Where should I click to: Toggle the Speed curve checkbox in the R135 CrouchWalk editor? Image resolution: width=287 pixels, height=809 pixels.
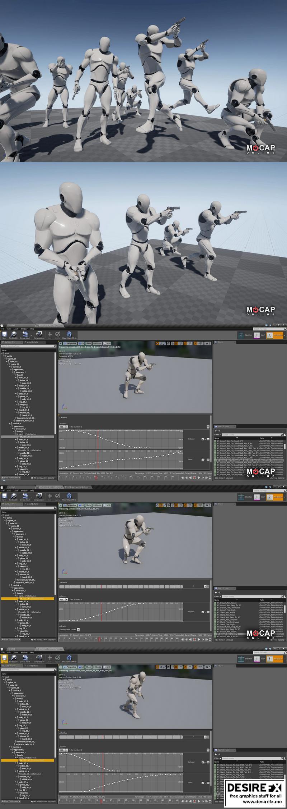pyautogui.click(x=203, y=460)
